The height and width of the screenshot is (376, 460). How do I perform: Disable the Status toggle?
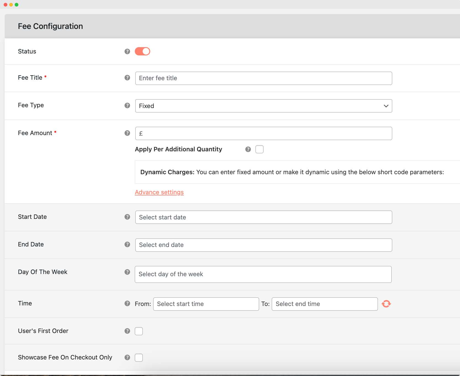[x=142, y=51]
